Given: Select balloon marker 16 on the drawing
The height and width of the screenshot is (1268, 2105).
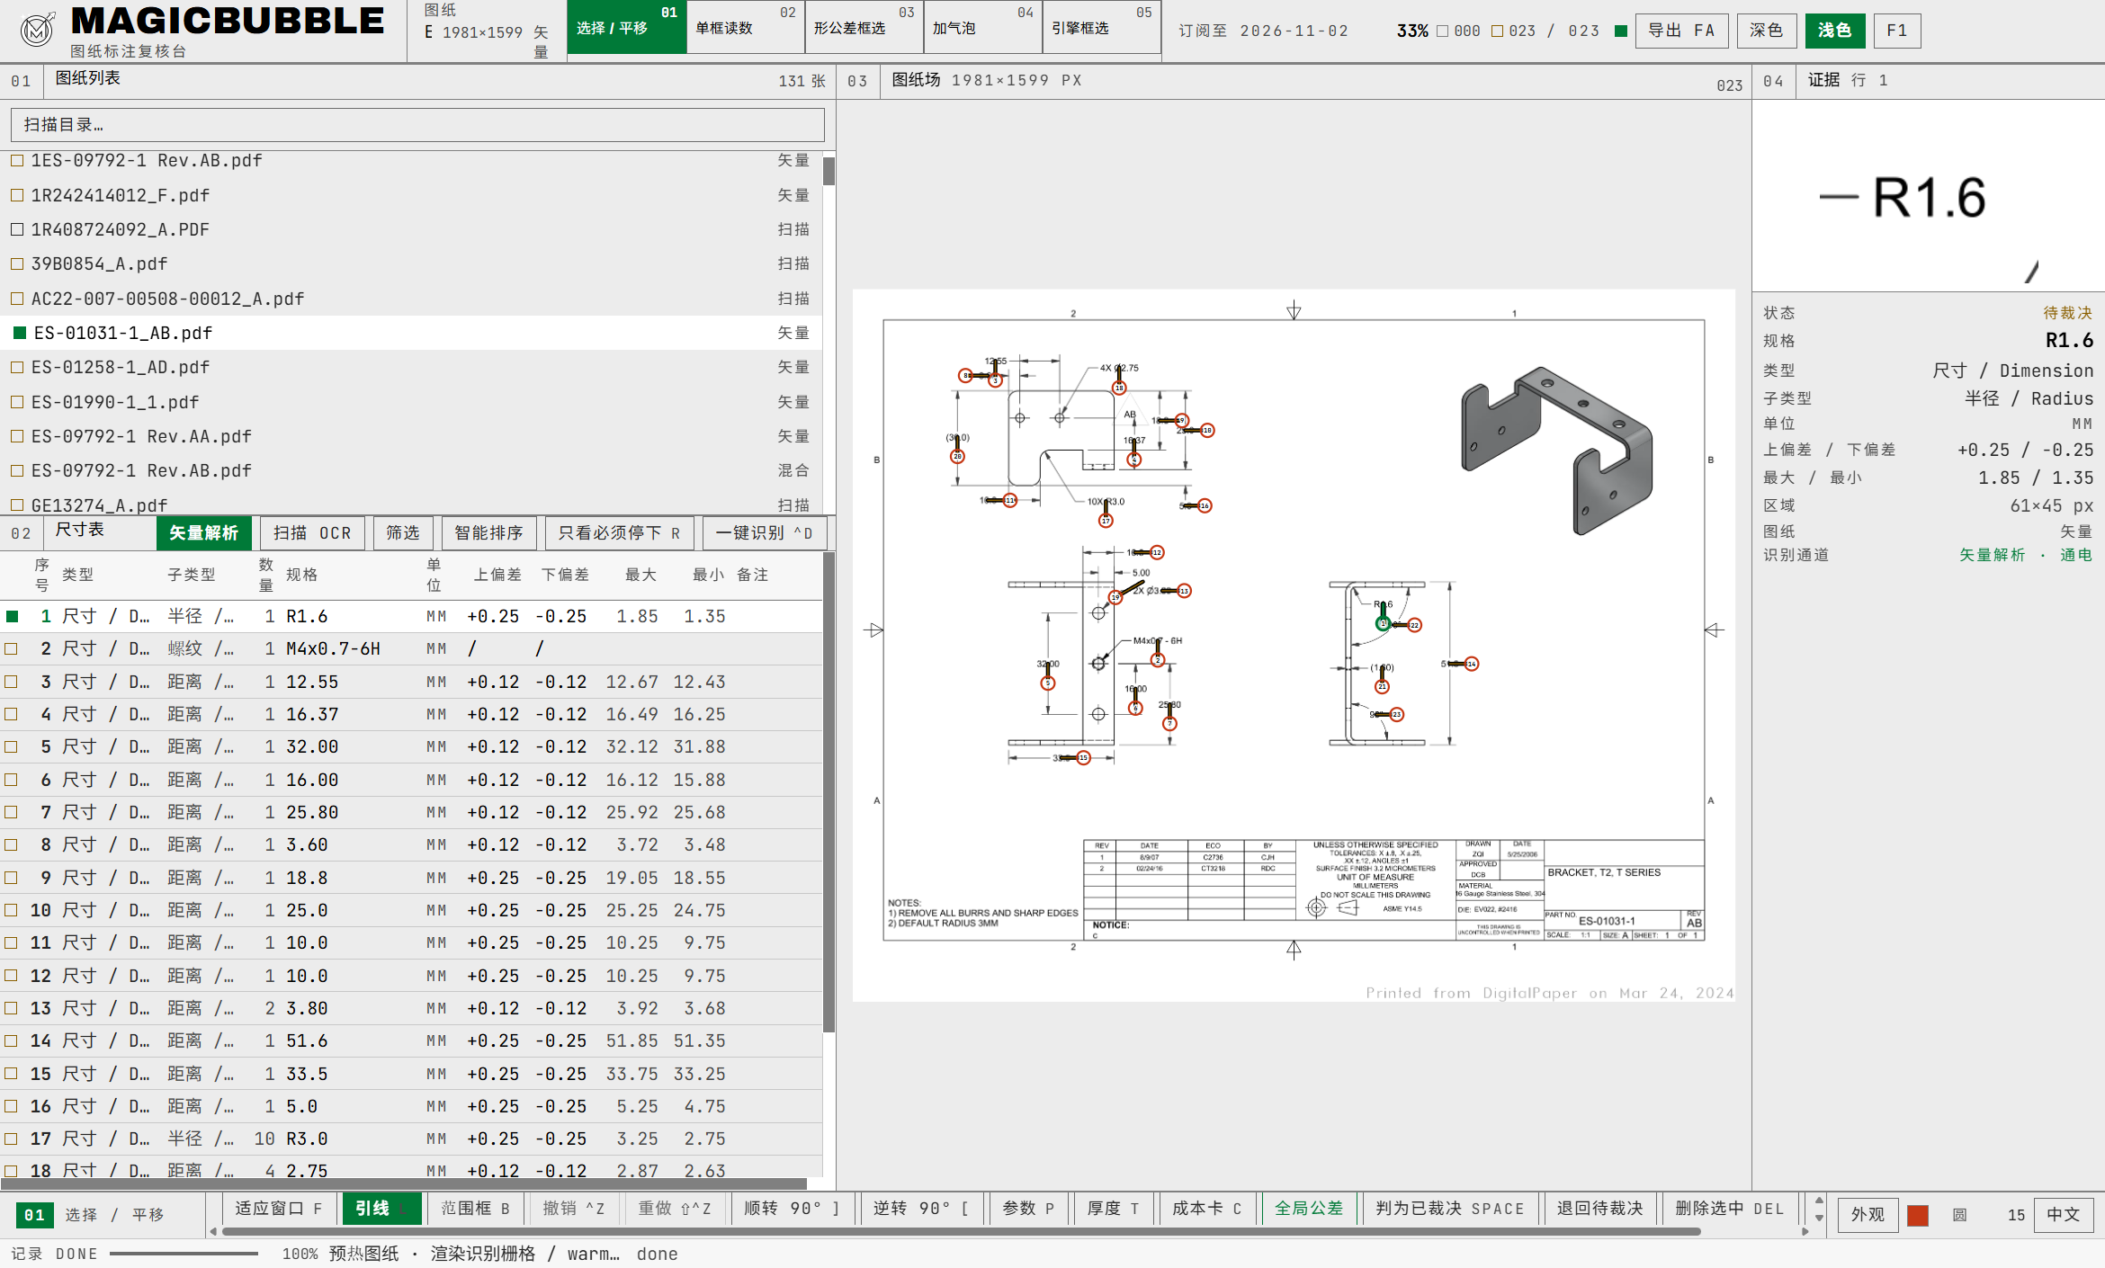Looking at the screenshot, I should click(x=1205, y=506).
